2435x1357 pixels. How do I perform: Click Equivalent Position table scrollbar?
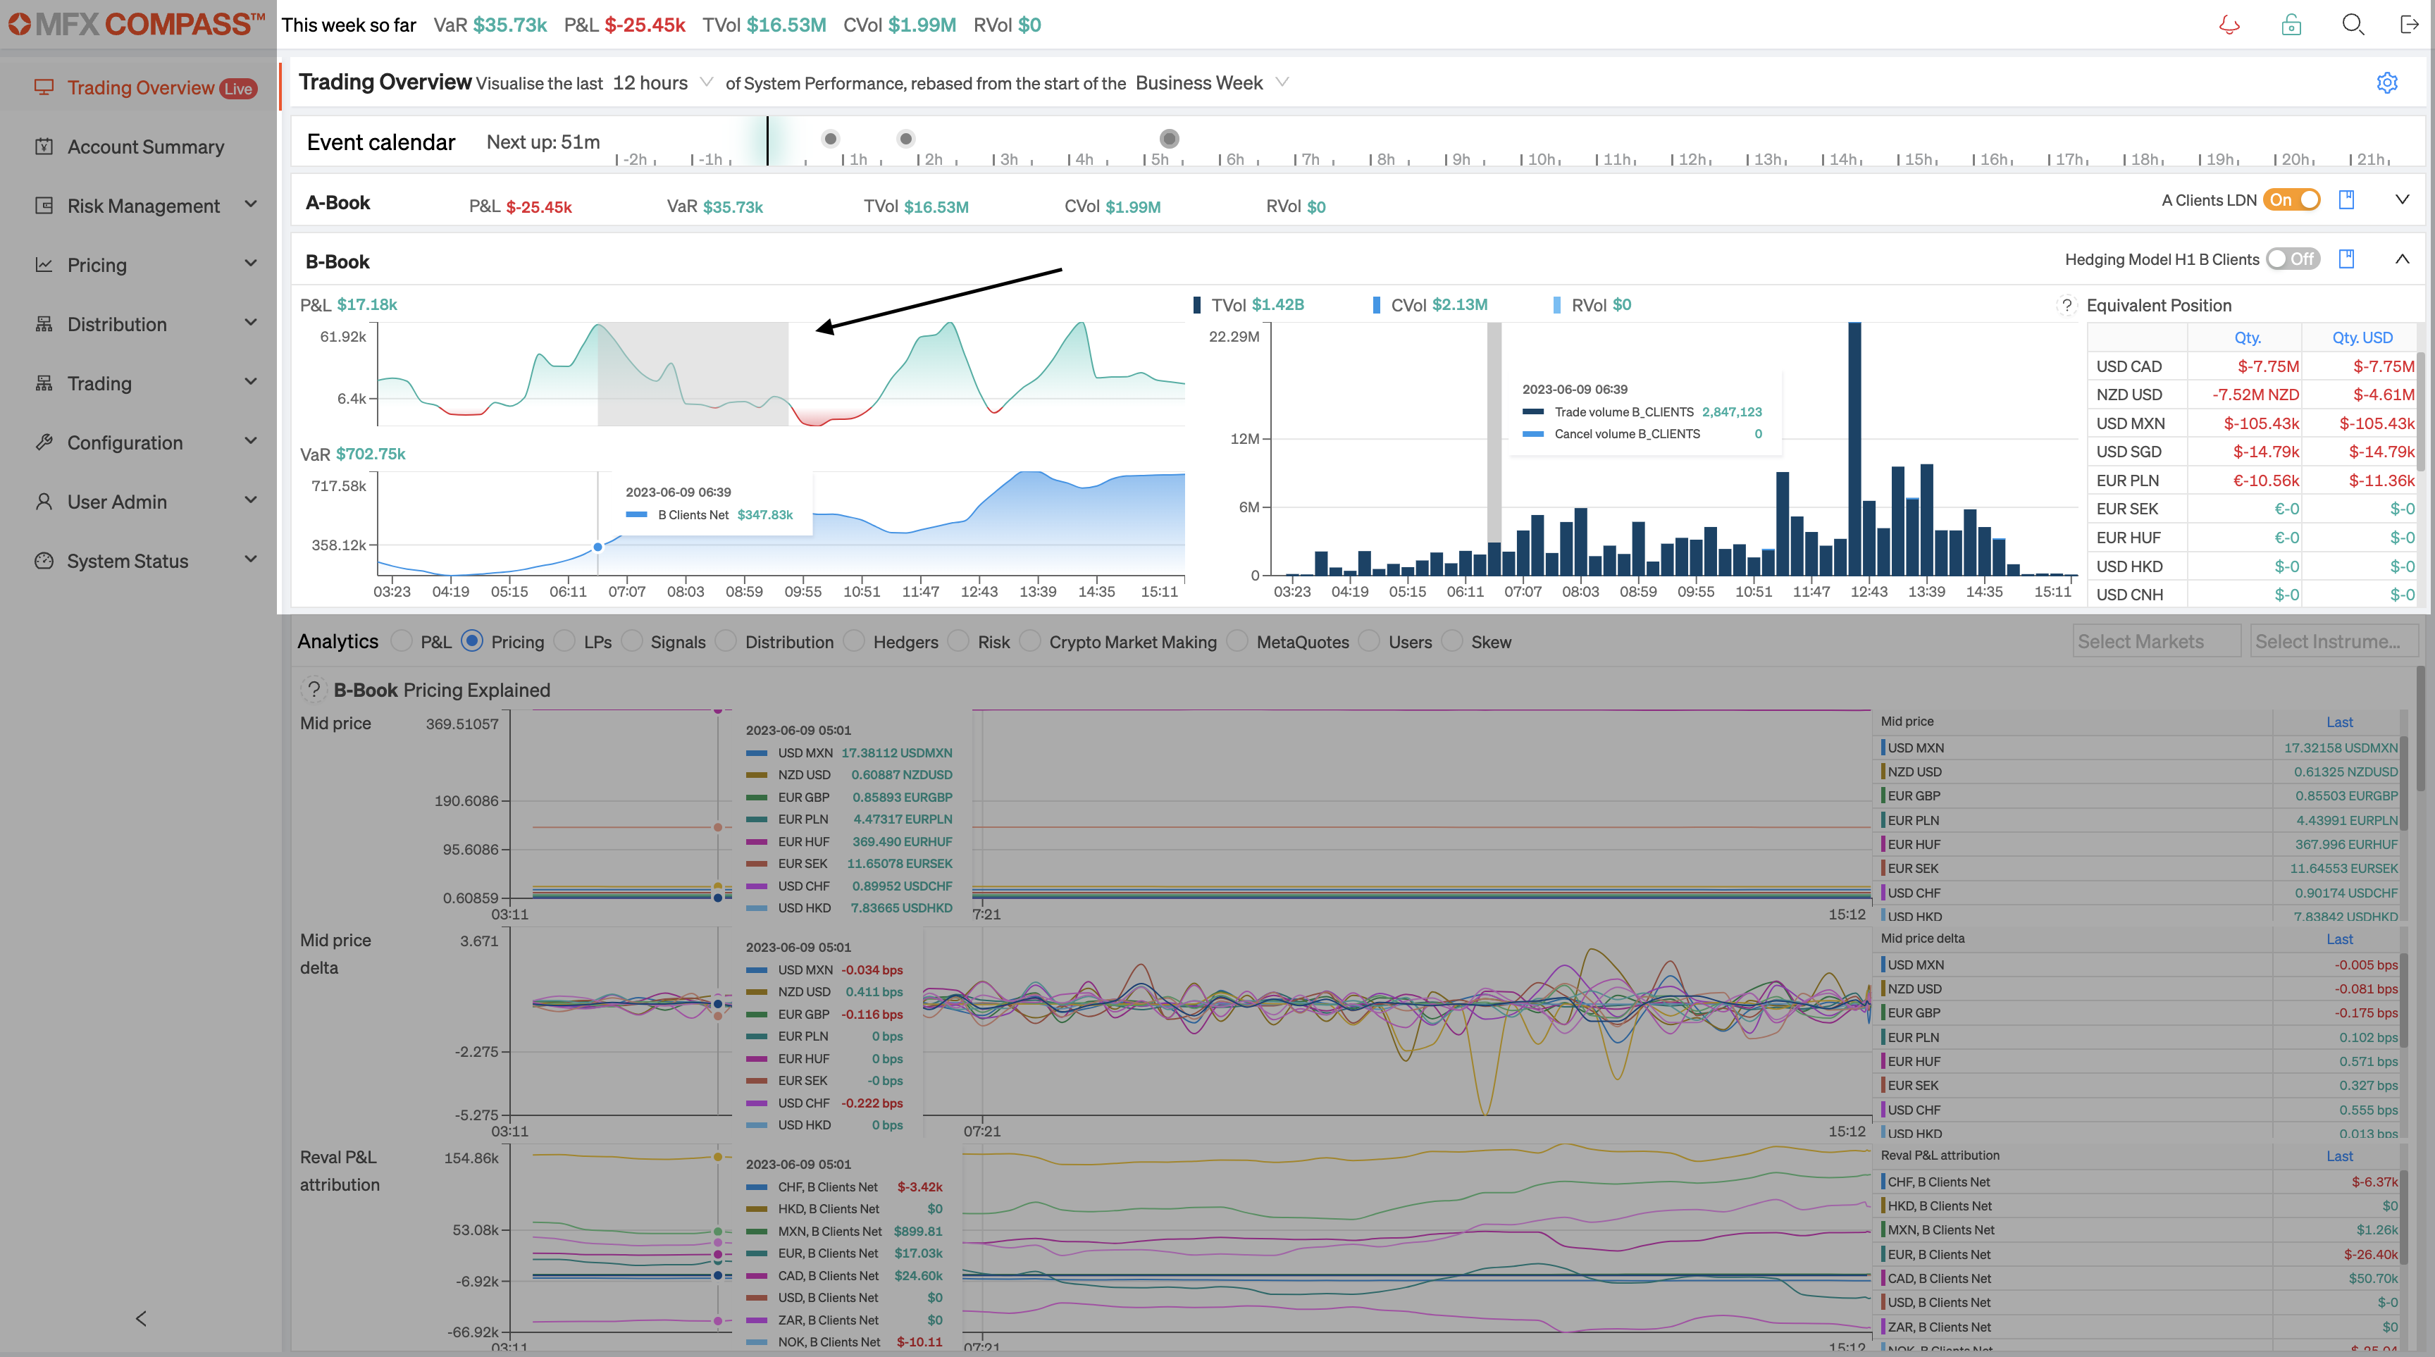[x=2421, y=411]
